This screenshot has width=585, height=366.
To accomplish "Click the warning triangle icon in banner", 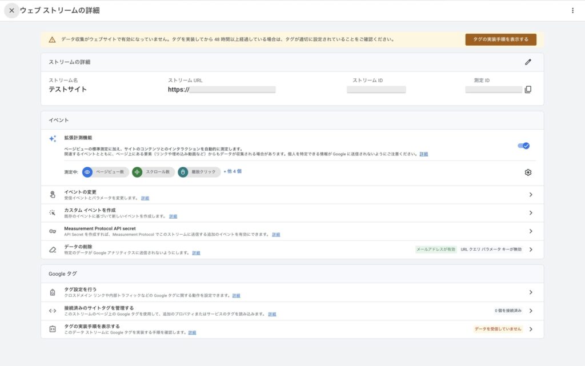I will pos(52,39).
